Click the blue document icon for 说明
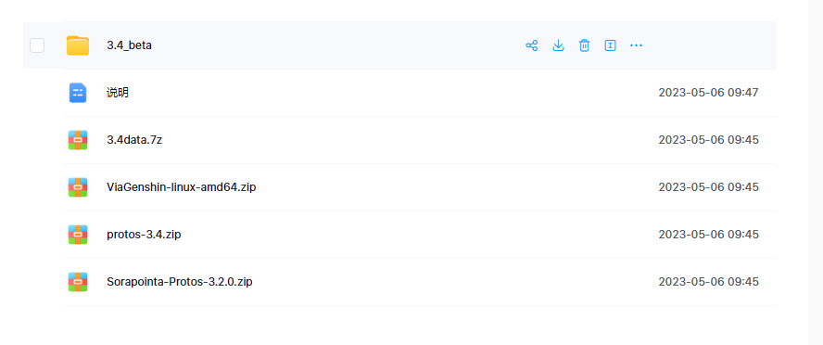 pos(78,93)
